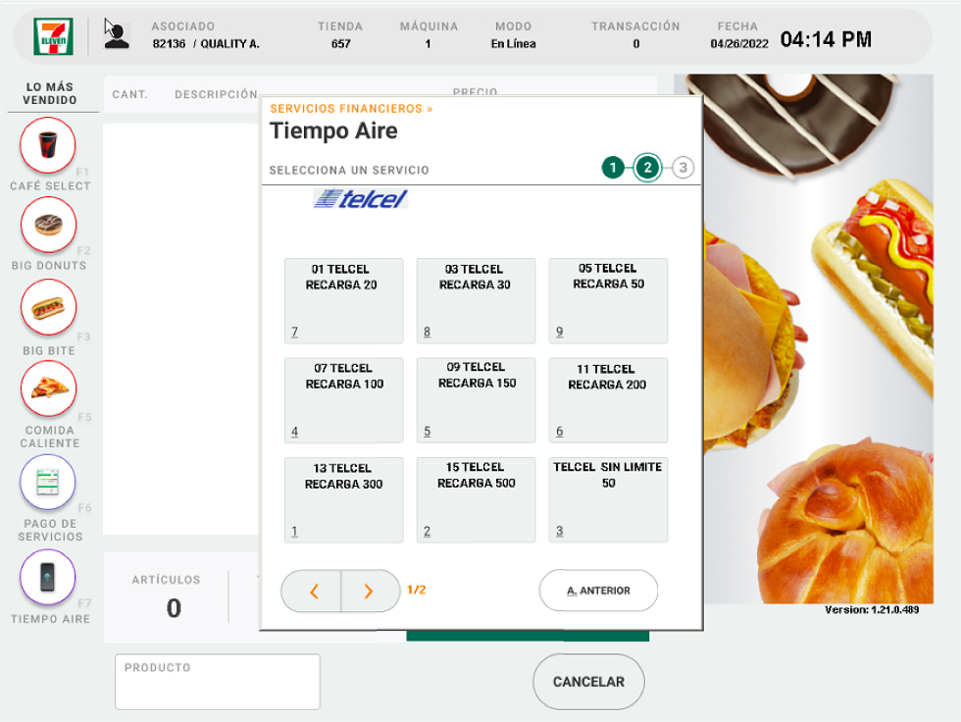Open the Tiempo Aire phone icon
The height and width of the screenshot is (722, 961).
pos(48,578)
